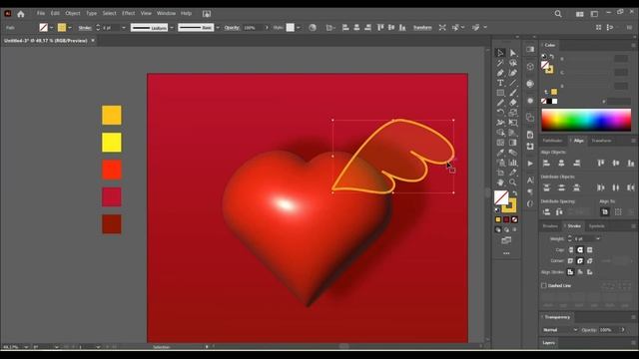The height and width of the screenshot is (359, 639).
Task: Select the Pencil/Shaper tool
Action: click(x=500, y=103)
